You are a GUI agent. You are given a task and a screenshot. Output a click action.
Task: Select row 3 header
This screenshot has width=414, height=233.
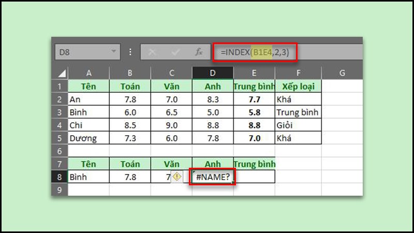pos(60,112)
